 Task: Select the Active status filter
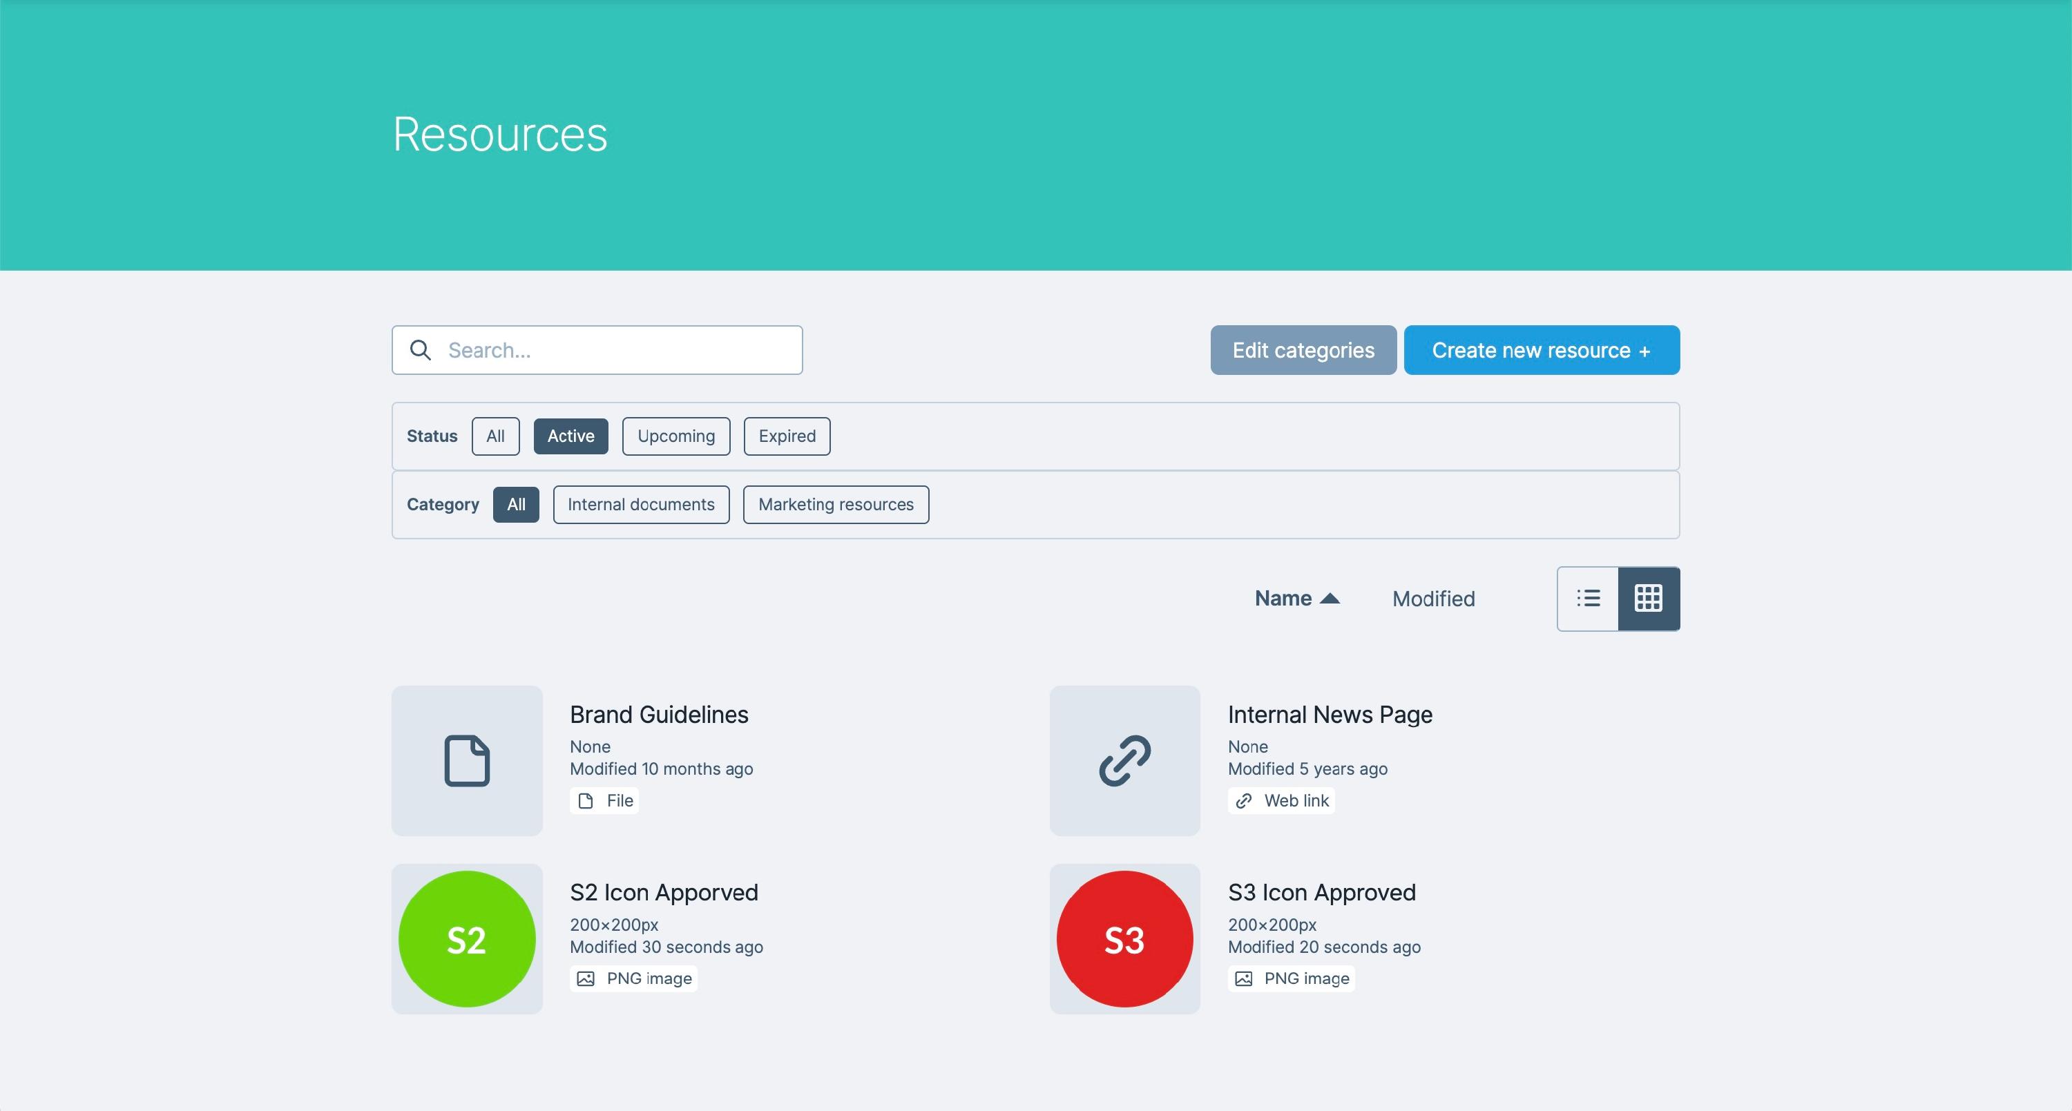point(570,436)
